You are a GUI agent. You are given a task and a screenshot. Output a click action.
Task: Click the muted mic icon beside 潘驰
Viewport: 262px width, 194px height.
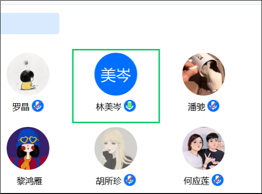coord(213,106)
